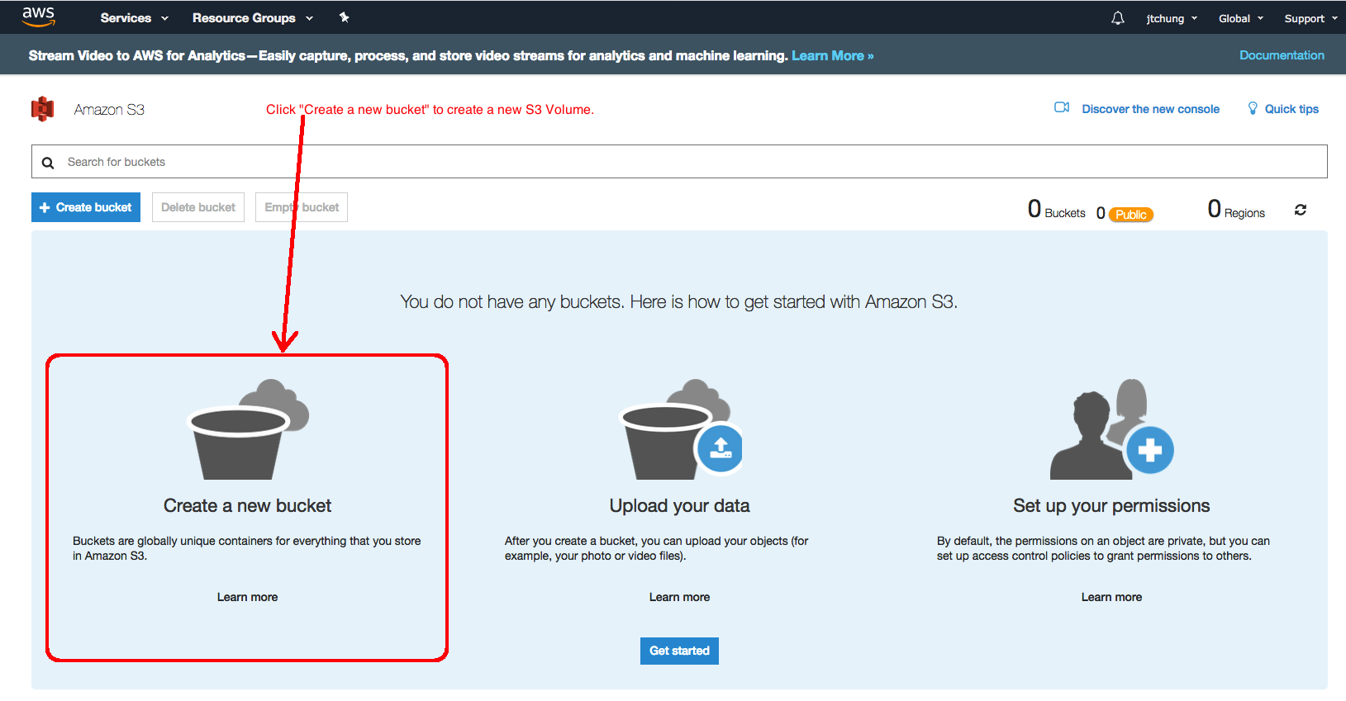Click the video camera icon beside Discover console
1346x701 pixels.
point(1062,107)
